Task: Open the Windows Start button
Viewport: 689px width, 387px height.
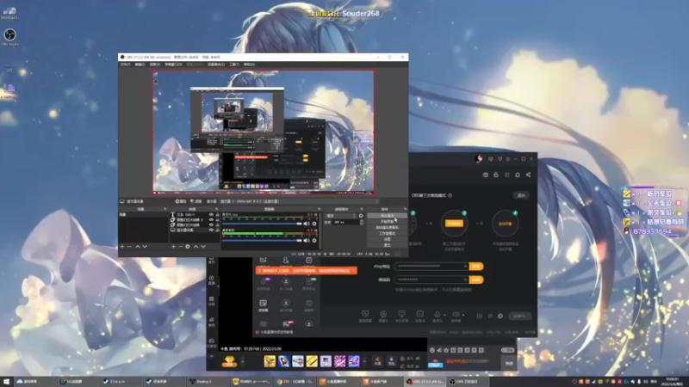Action: [6, 382]
